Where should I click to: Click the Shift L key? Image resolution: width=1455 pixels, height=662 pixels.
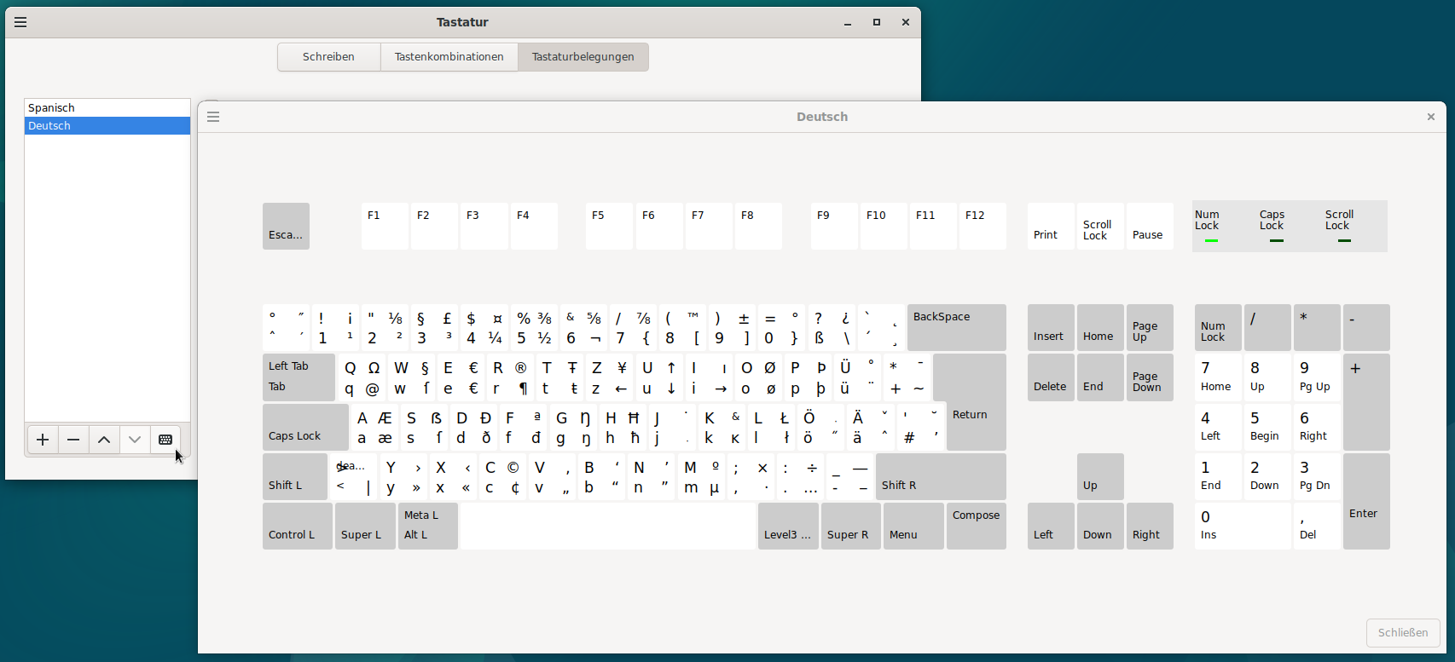tap(295, 476)
